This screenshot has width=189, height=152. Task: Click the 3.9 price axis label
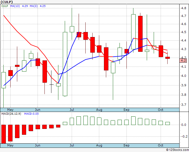click(x=184, y=85)
